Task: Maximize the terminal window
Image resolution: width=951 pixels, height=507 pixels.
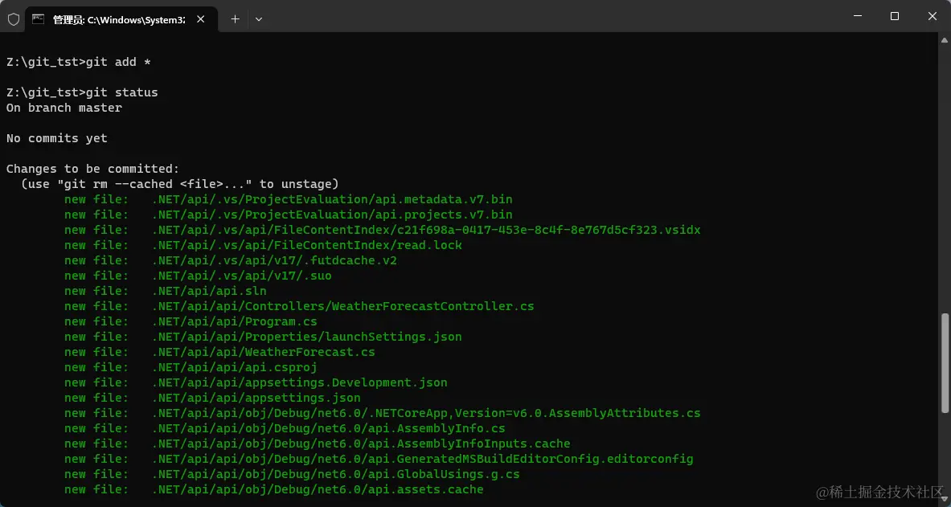Action: coord(895,16)
